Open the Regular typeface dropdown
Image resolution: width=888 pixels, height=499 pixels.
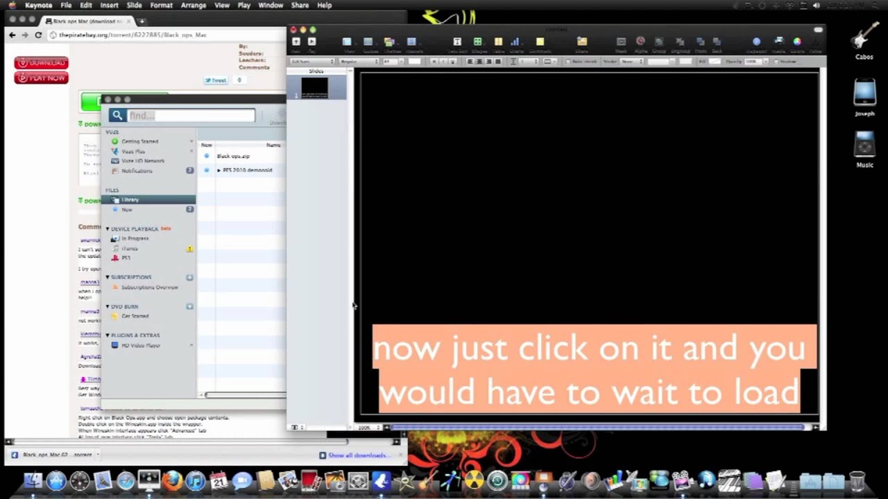[x=359, y=61]
